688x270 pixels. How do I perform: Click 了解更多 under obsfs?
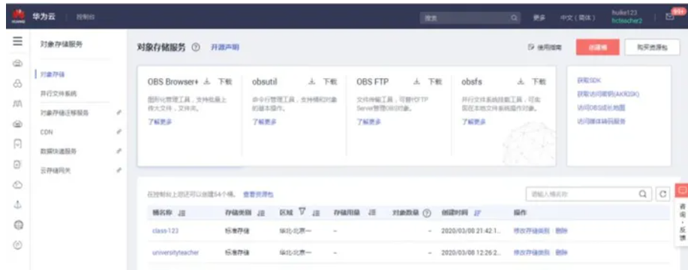point(473,121)
